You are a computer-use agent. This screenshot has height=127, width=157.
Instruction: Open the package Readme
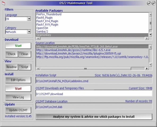pyautogui.click(x=12, y=67)
